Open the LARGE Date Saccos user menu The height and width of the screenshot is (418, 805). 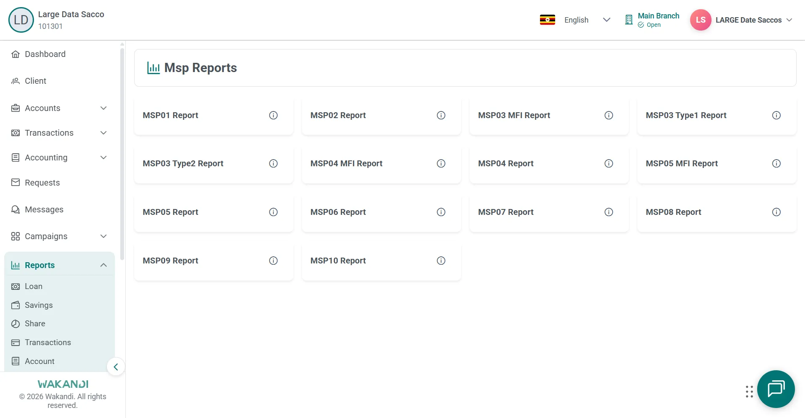click(753, 20)
